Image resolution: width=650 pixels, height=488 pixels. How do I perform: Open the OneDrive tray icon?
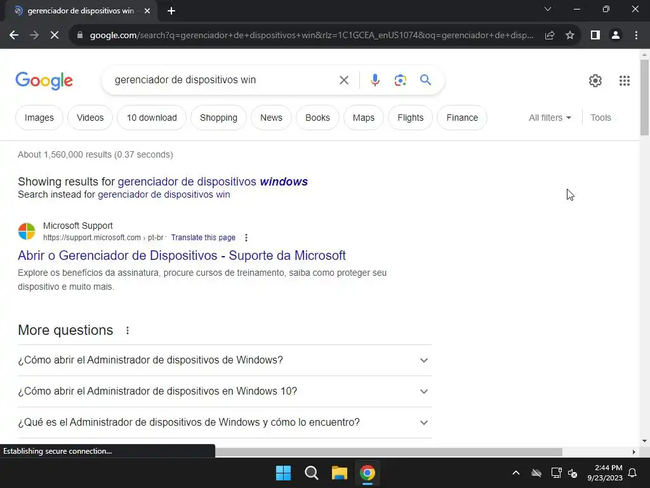[x=536, y=473]
